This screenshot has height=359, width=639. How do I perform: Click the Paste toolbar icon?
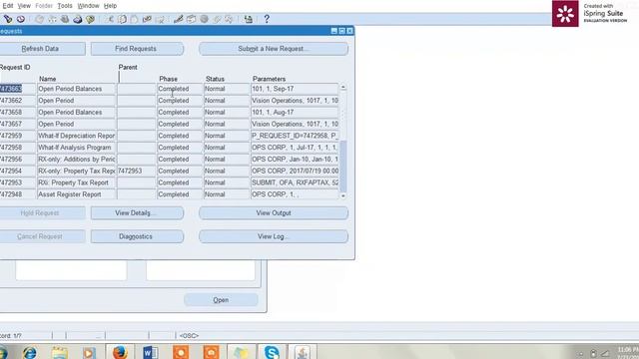pos(134,19)
